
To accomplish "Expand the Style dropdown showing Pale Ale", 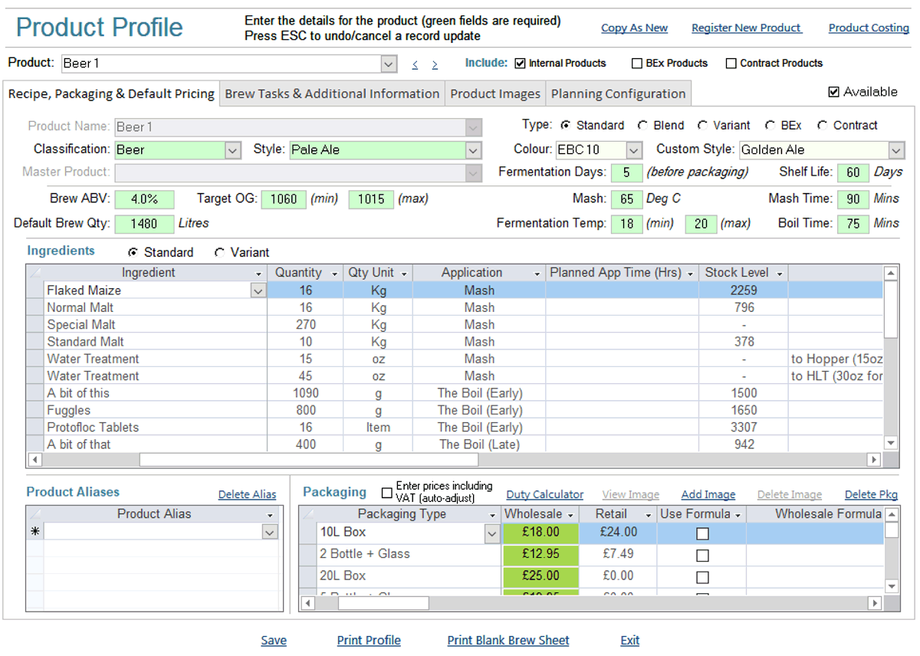I will point(474,150).
